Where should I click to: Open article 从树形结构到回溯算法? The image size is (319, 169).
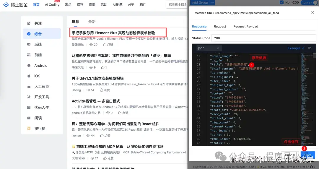tap(121, 56)
